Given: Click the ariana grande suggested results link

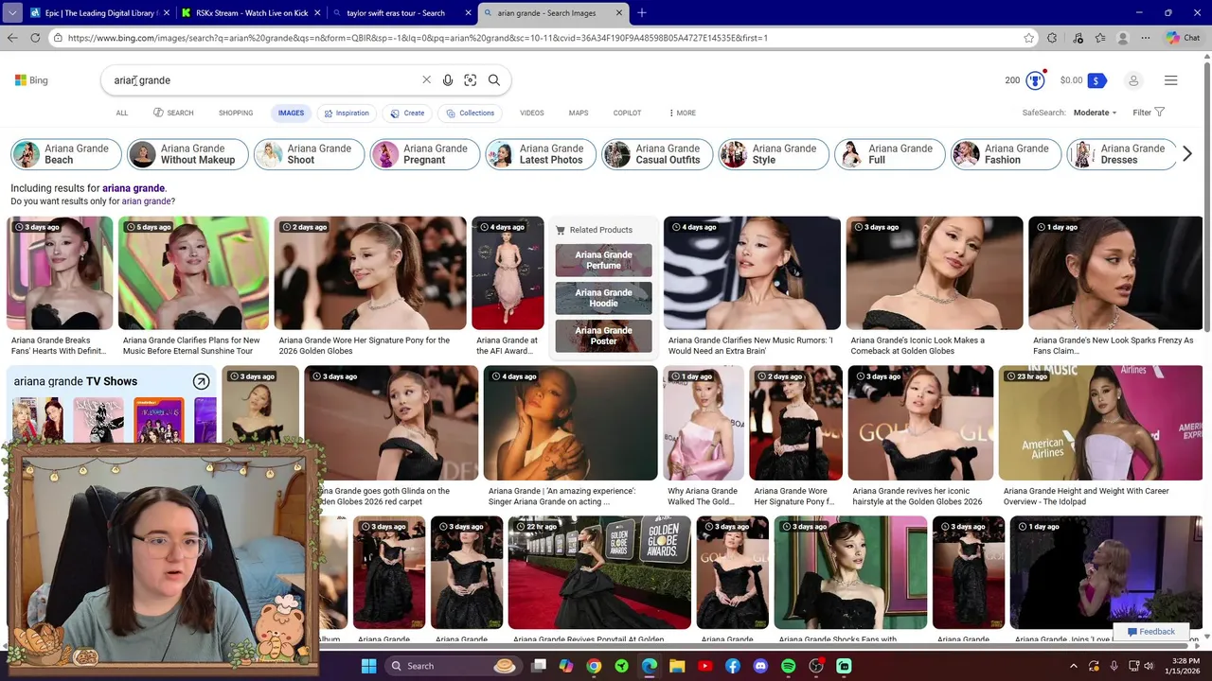Looking at the screenshot, I should pos(134,188).
